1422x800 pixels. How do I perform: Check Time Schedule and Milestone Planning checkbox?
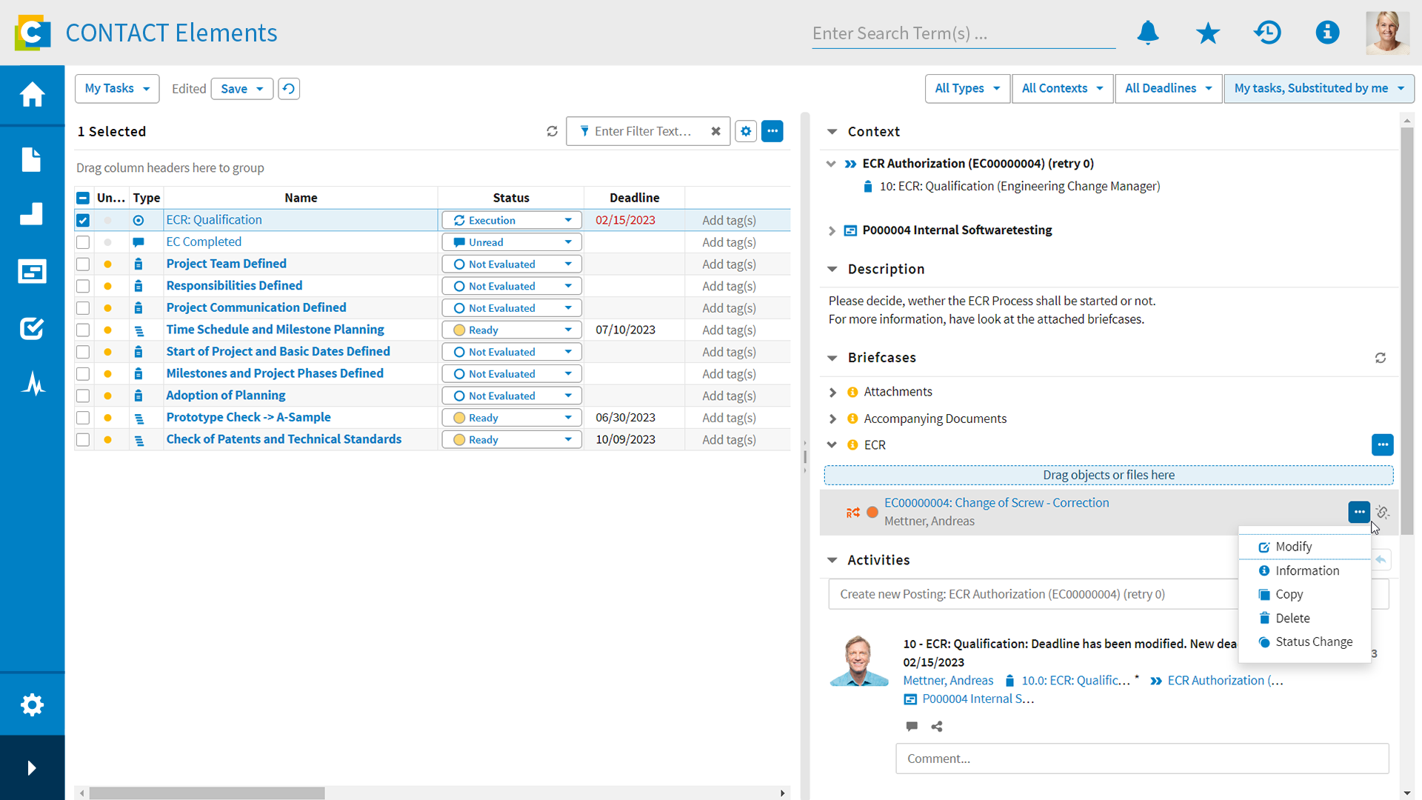pyautogui.click(x=83, y=330)
